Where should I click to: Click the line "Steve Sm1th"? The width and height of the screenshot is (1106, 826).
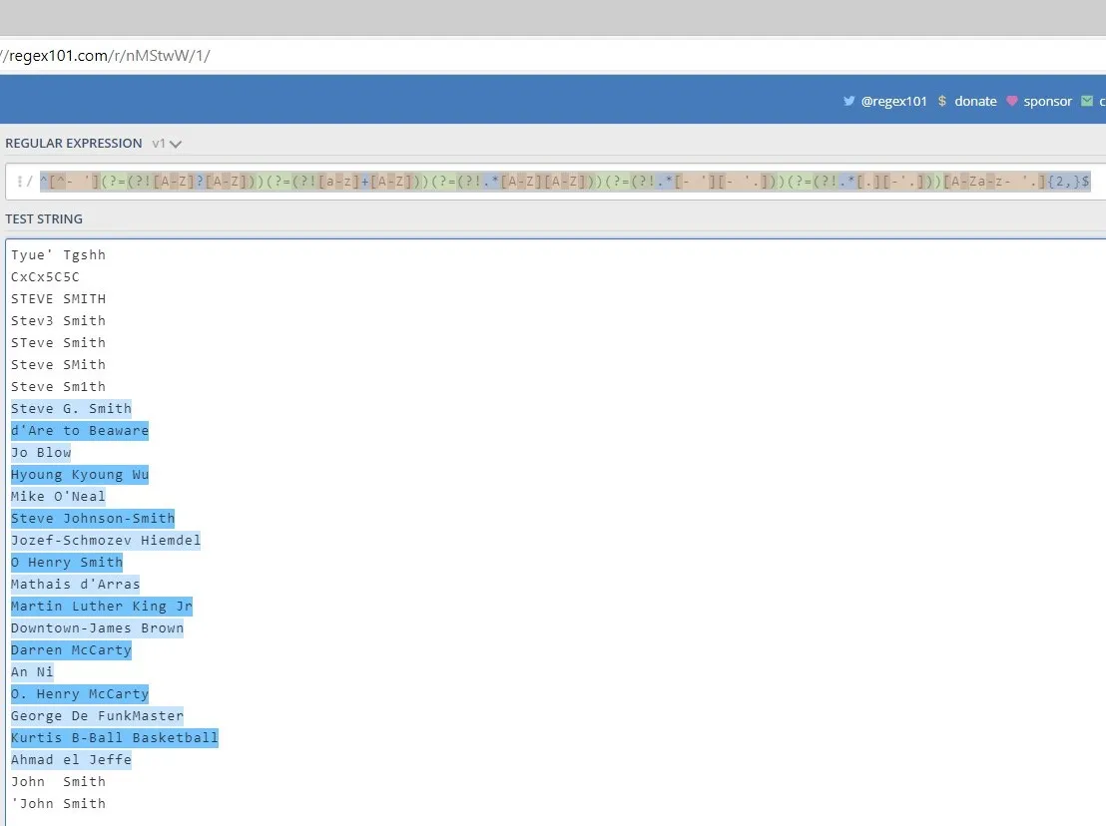pos(58,387)
